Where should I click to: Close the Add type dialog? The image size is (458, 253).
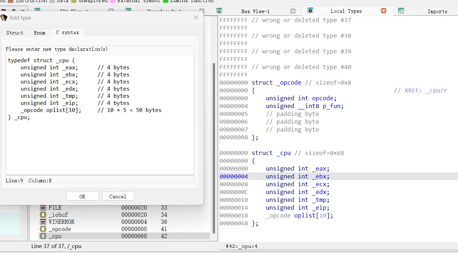point(196,17)
